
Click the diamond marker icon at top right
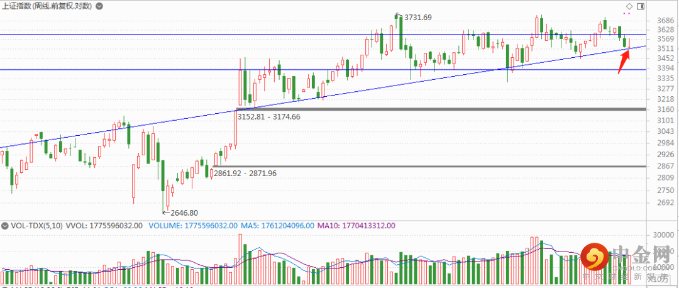629,6
